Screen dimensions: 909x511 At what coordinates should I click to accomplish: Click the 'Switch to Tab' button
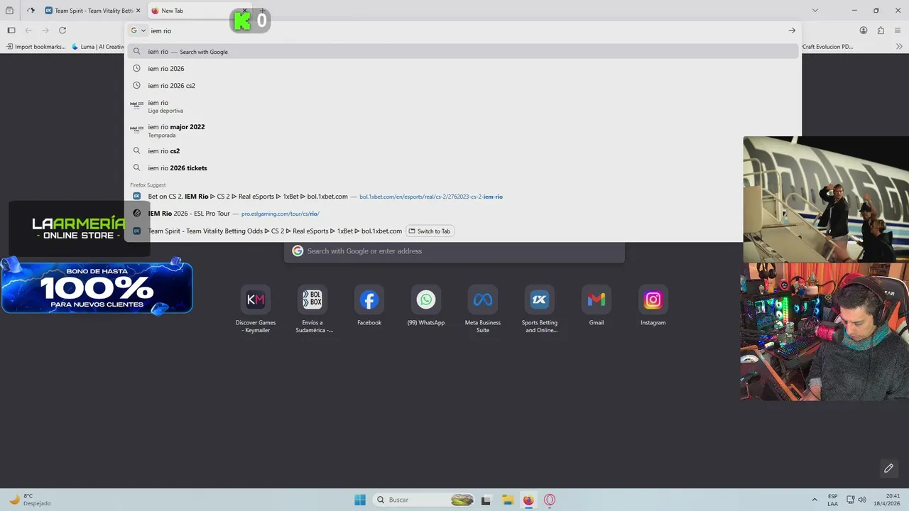tap(430, 231)
